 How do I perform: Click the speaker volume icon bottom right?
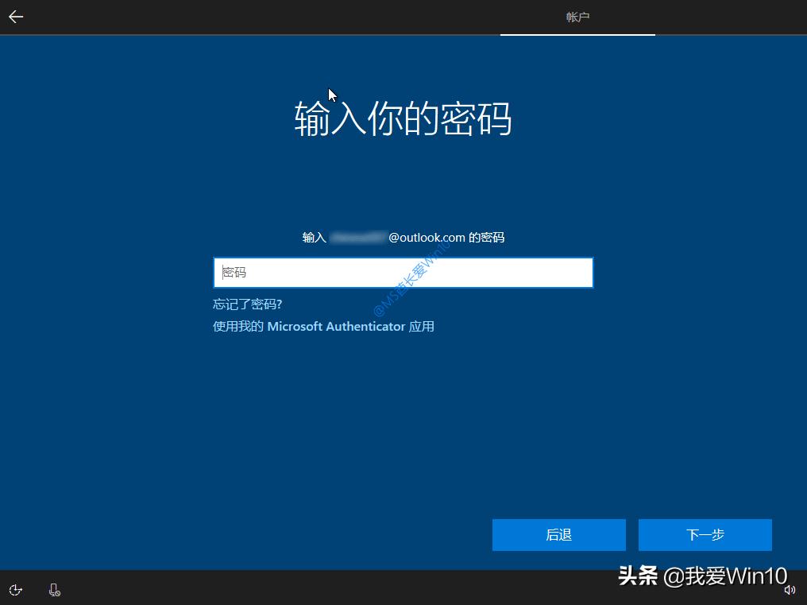[x=790, y=589]
